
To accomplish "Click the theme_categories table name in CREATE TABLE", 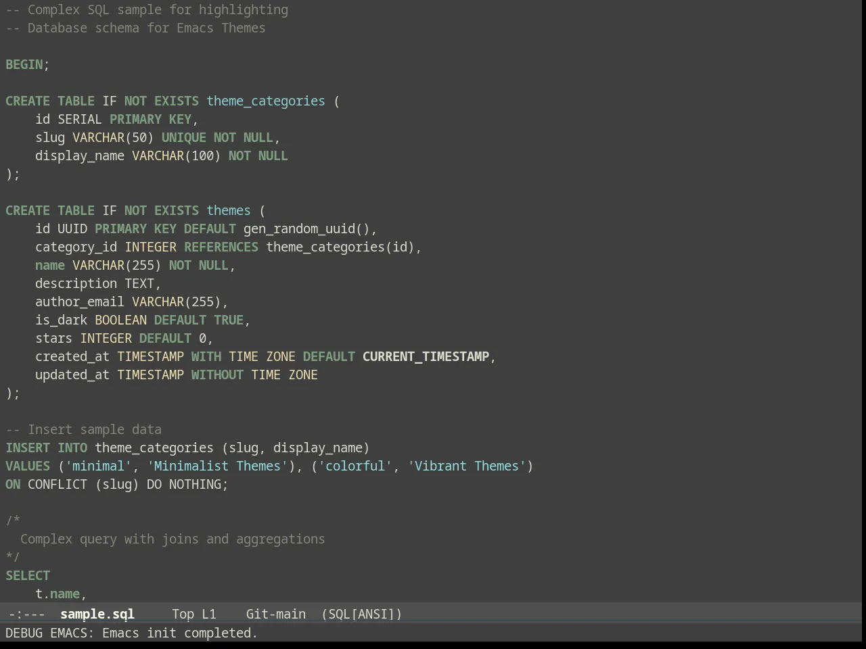I will 266,101.
